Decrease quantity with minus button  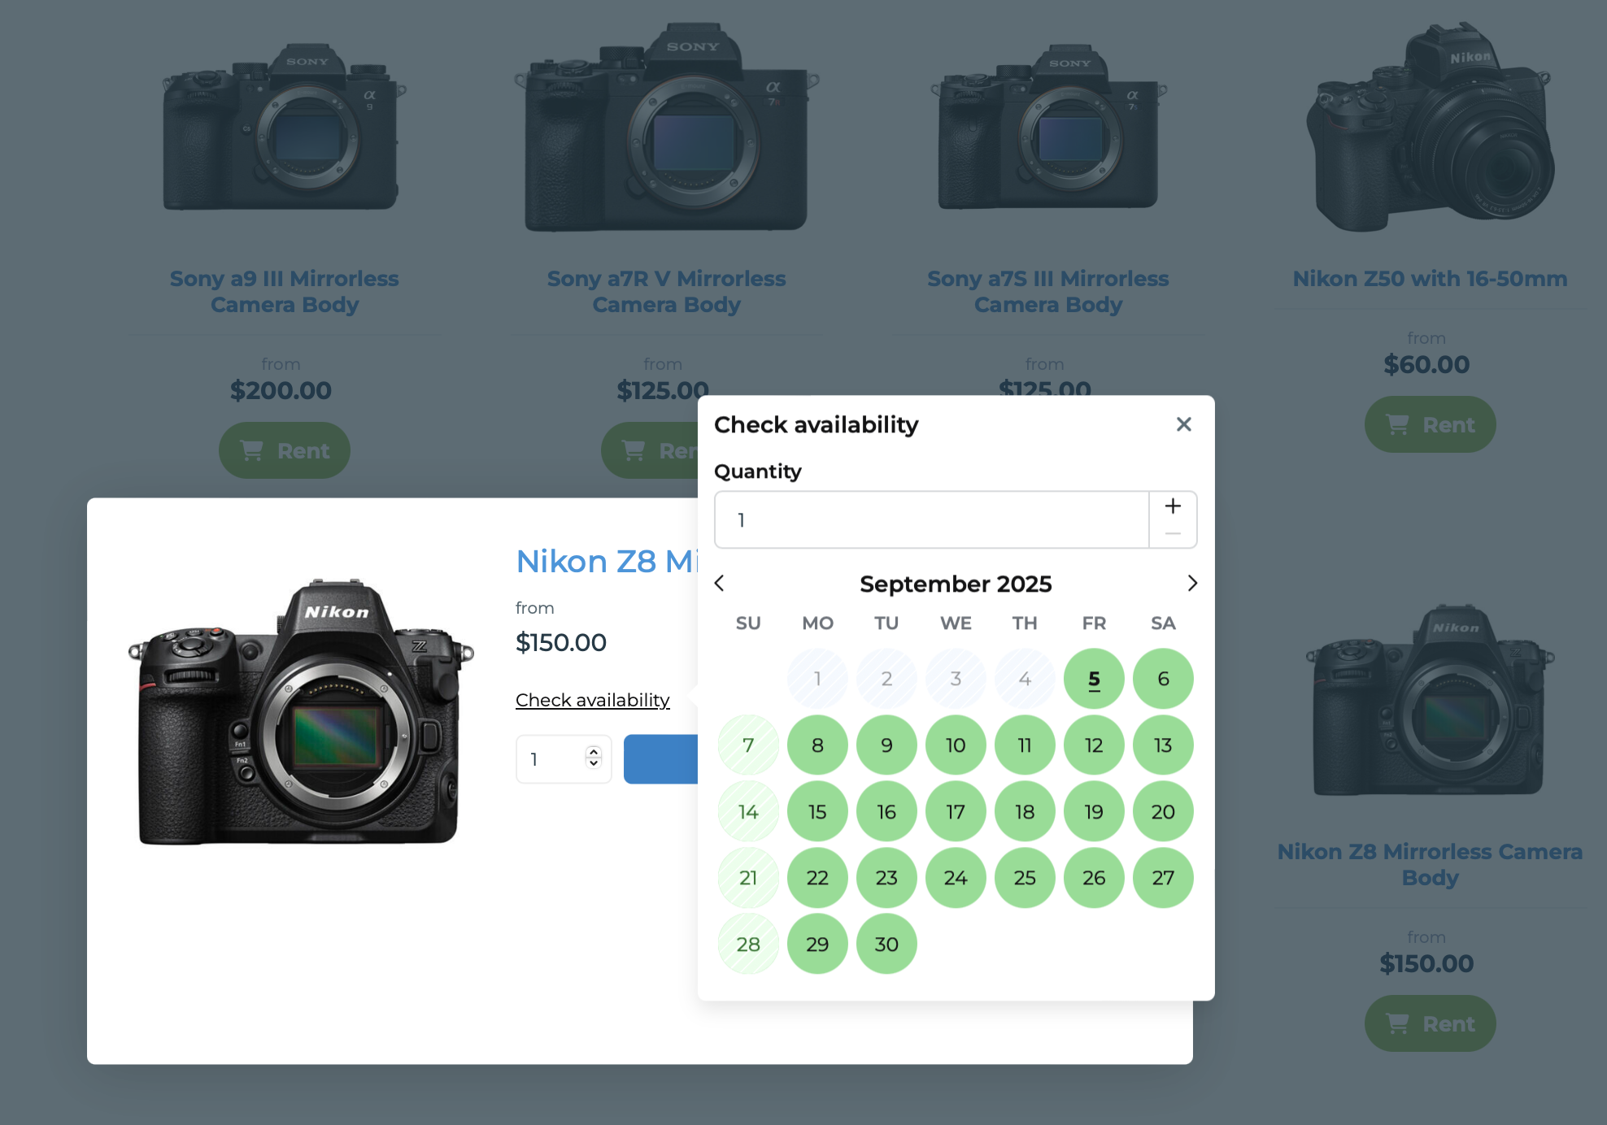coord(1173,534)
